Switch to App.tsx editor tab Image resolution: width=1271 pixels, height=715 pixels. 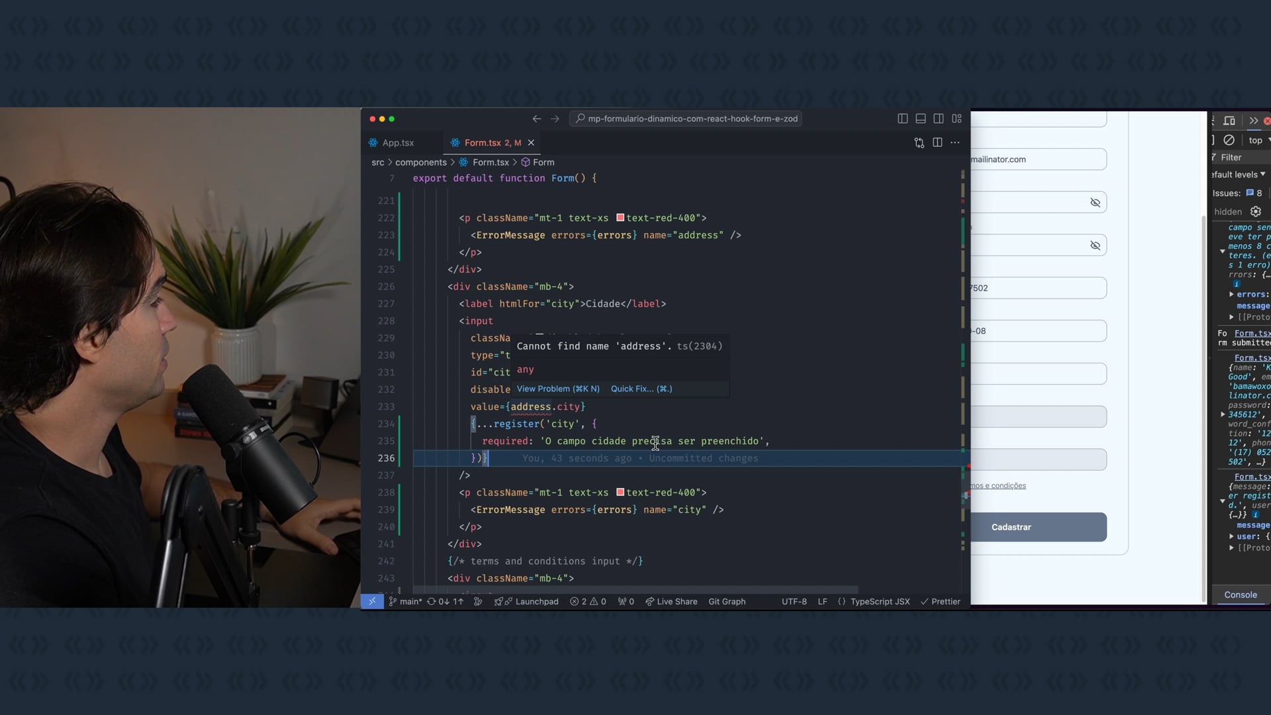[x=398, y=142]
